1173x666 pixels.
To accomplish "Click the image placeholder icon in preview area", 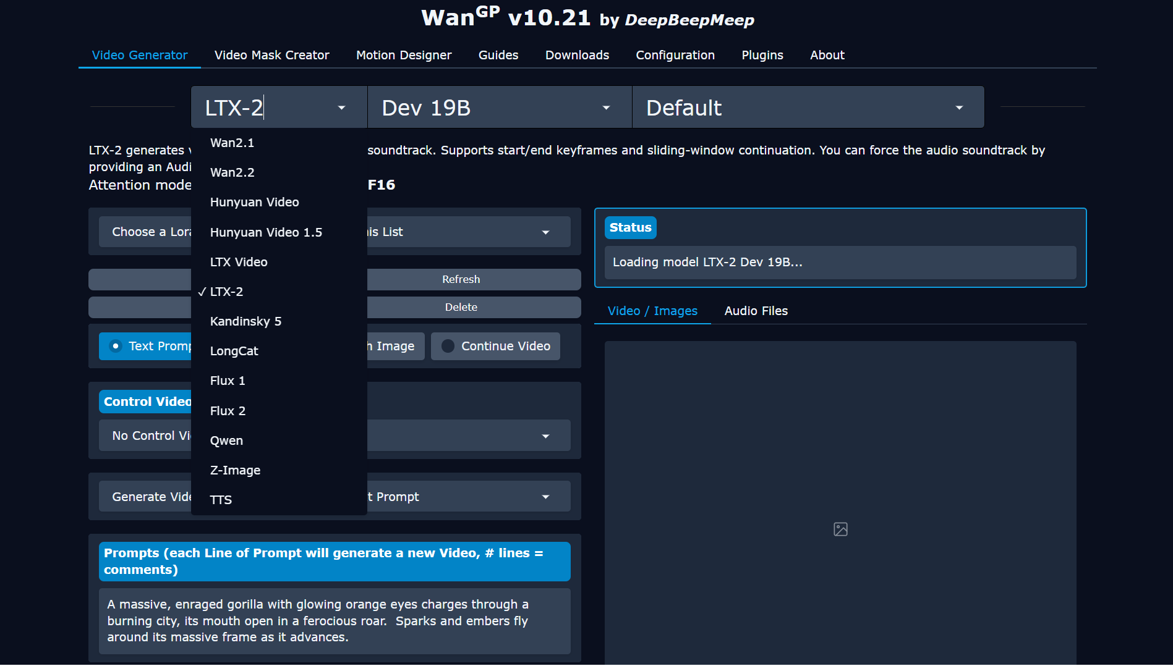I will (x=840, y=529).
